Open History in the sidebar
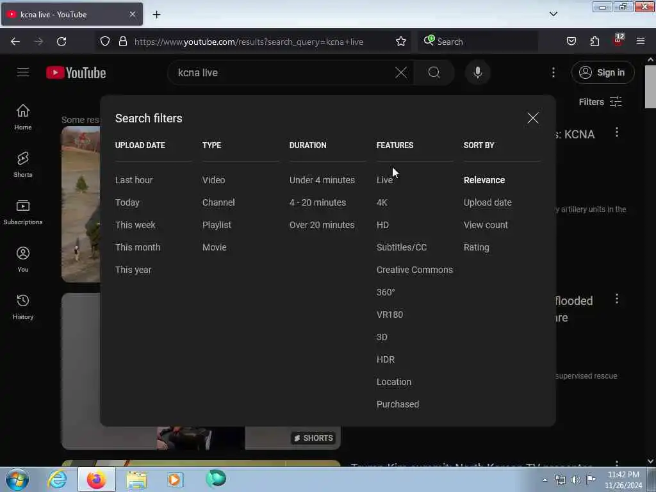Screen dimensions: 656x492 (23, 307)
